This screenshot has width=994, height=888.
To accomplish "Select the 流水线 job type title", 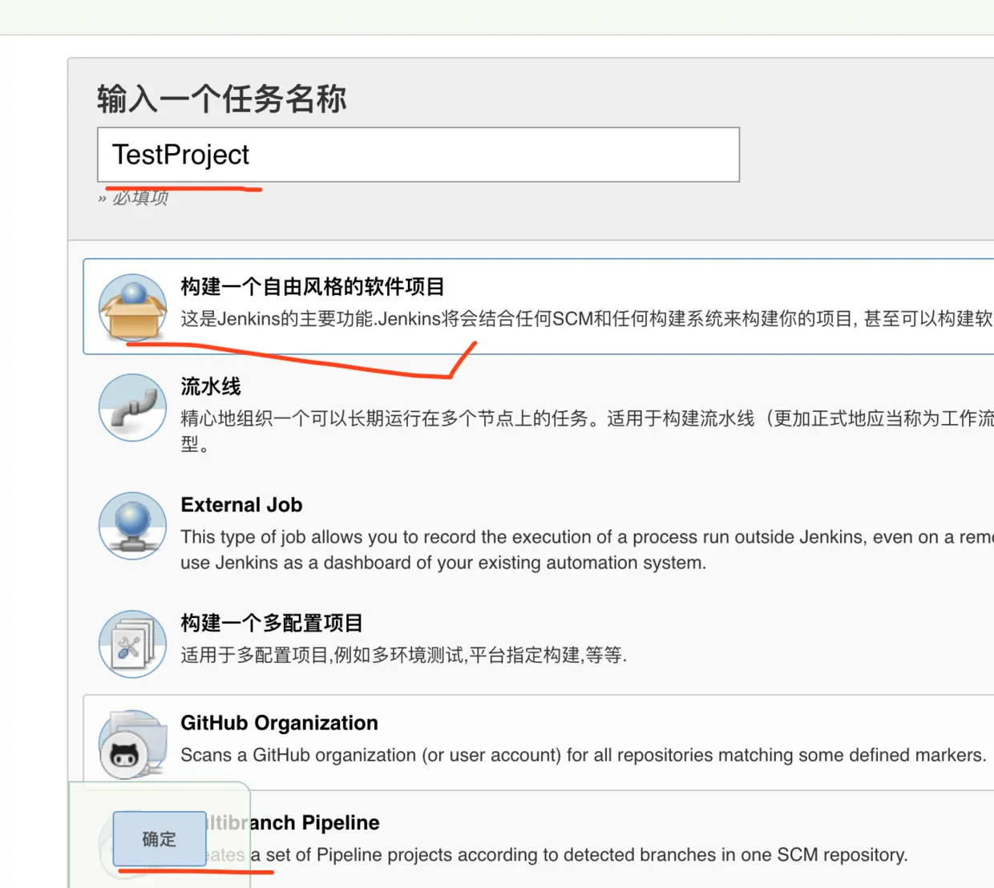I will (x=211, y=386).
